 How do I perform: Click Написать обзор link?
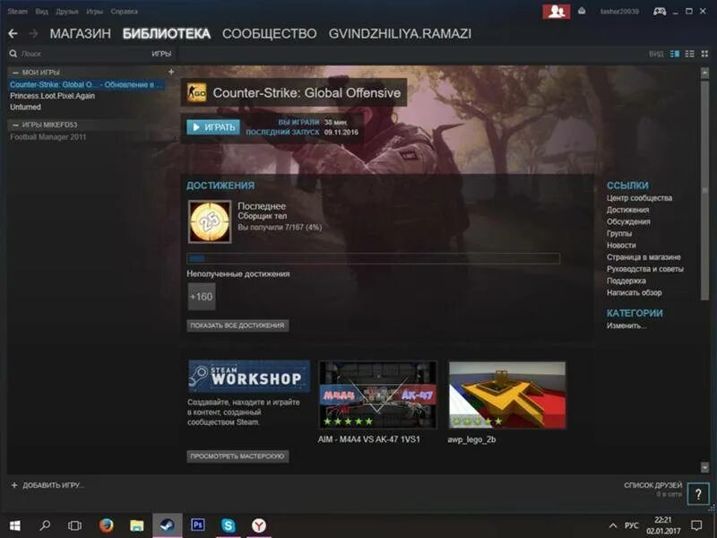click(634, 293)
